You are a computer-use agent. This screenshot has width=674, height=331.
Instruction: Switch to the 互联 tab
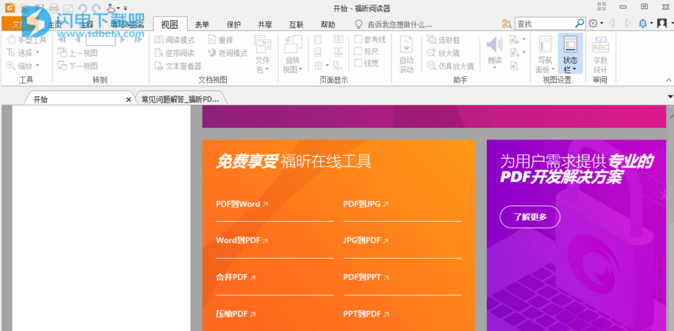pos(296,24)
